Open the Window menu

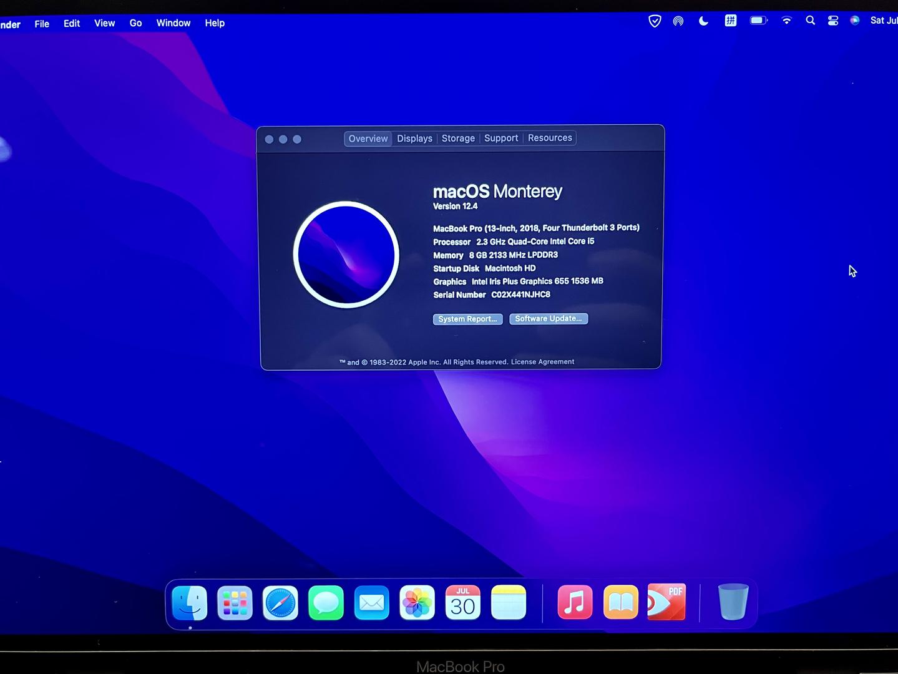pyautogui.click(x=173, y=23)
